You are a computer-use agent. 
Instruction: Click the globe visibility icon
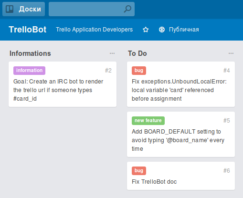[162, 30]
